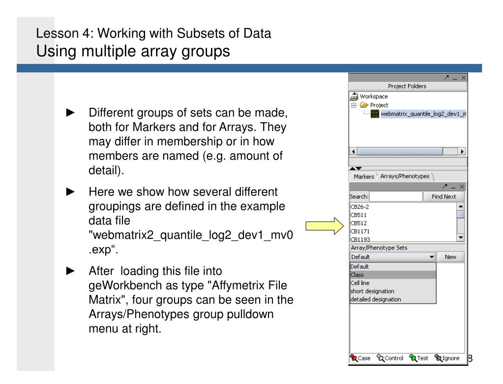Click the array list vertical scrollbar thumb
Screen dimensions: 503x384
pyautogui.click(x=461, y=215)
